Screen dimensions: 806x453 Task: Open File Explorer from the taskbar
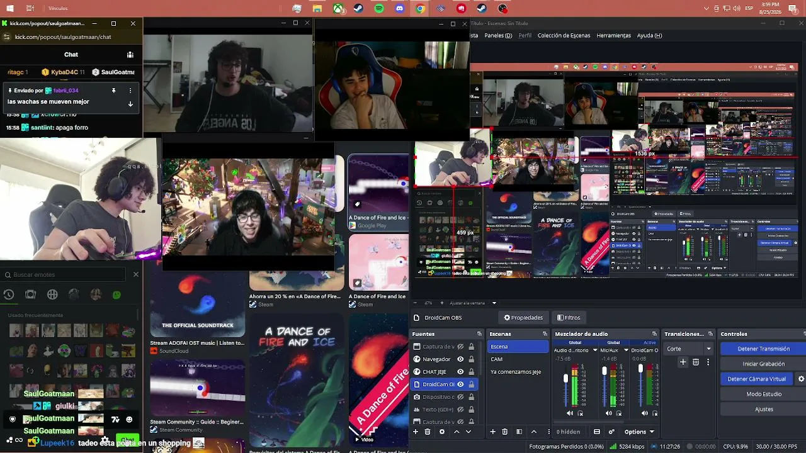click(x=317, y=9)
